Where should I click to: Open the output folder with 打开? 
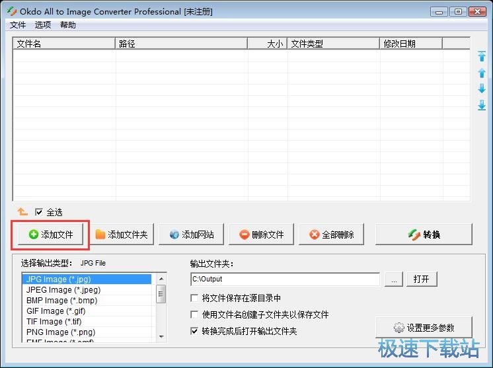point(422,279)
